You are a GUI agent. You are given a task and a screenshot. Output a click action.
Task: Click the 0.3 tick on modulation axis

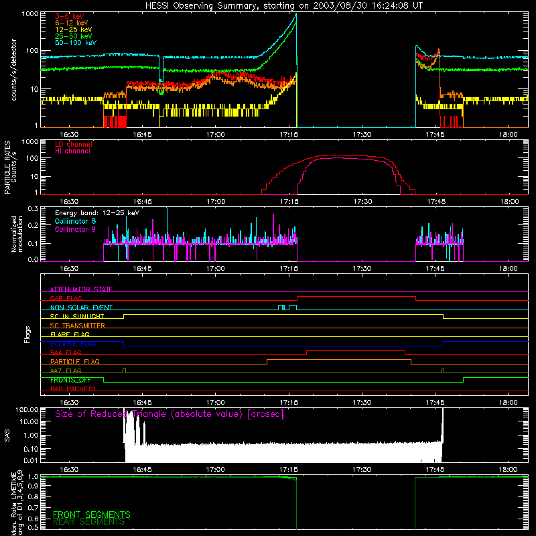tap(33, 208)
